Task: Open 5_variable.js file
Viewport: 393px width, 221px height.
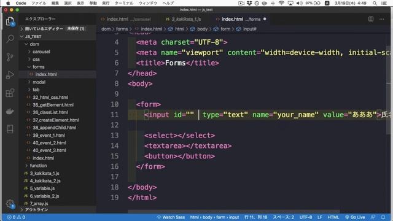Action: point(57,188)
